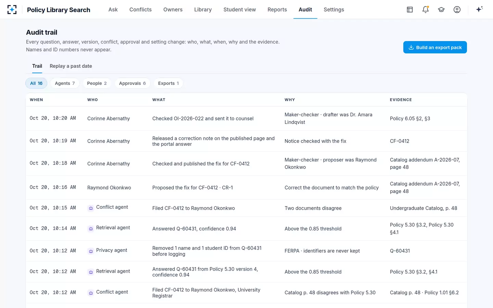Click 'Policy 6.05 §2, §3' evidence

point(410,118)
